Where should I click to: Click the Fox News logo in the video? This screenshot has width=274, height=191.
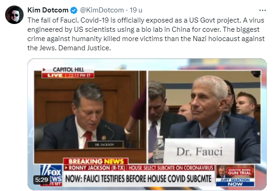[51, 175]
